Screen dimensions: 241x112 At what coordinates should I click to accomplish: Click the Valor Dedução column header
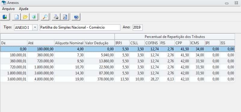100,43
